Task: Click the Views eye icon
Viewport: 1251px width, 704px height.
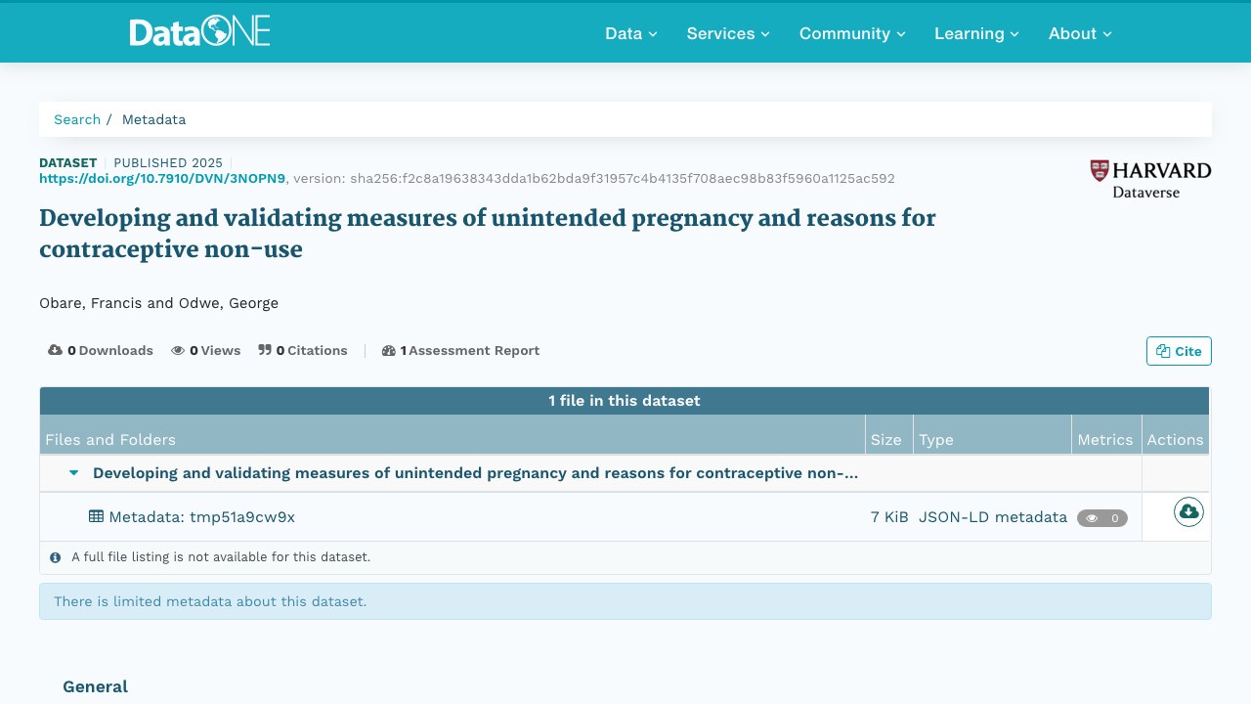Action: point(178,350)
